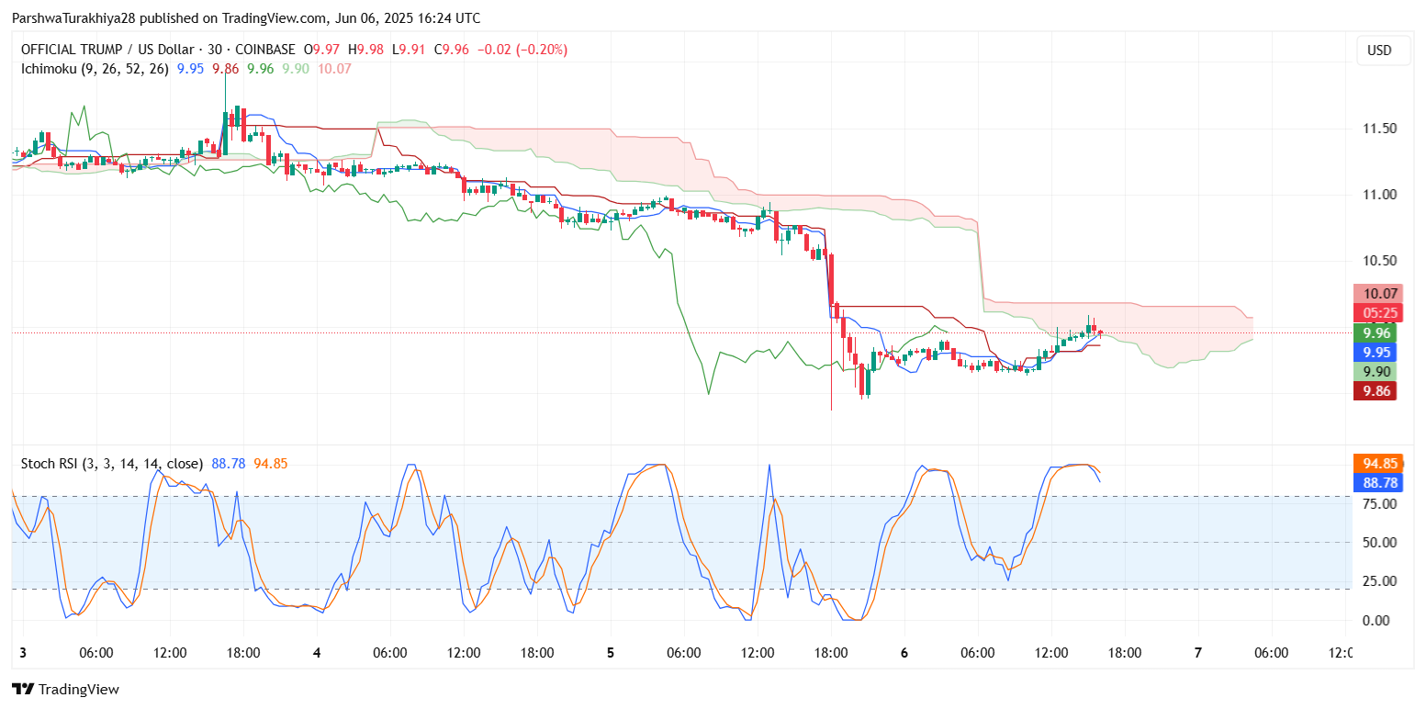Select the blue 9.95 price axis label
This screenshot has height=709, width=1426.
(x=1378, y=352)
